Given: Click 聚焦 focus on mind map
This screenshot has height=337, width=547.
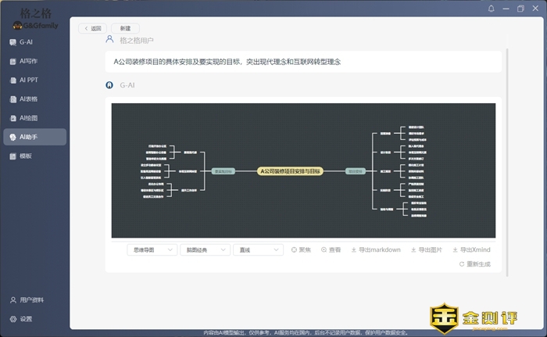Looking at the screenshot, I should pos(301,250).
